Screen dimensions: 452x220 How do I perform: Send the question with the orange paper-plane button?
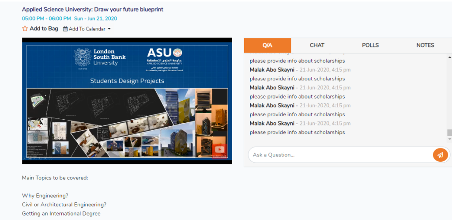440,155
